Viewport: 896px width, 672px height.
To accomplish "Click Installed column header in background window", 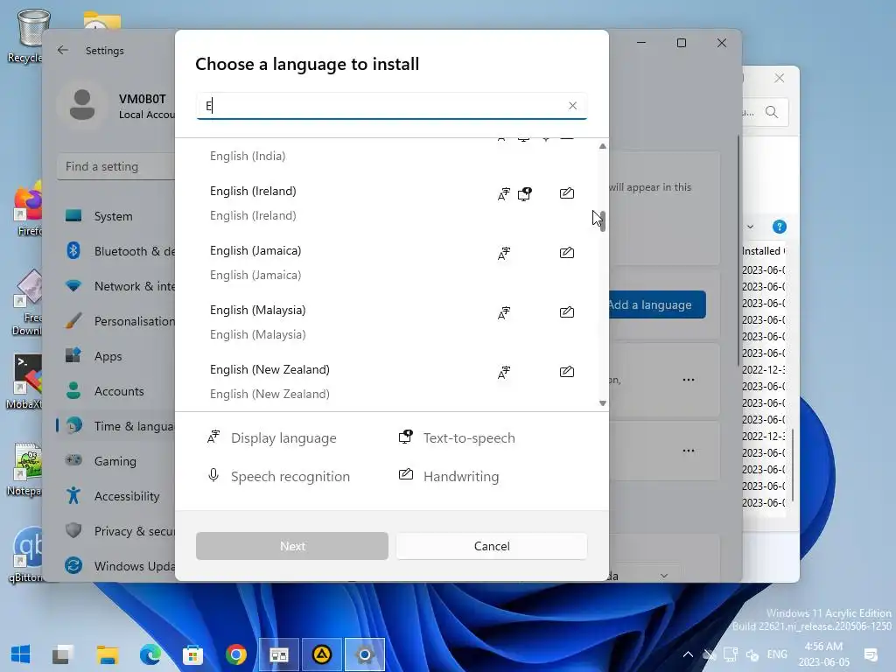I will (763, 251).
